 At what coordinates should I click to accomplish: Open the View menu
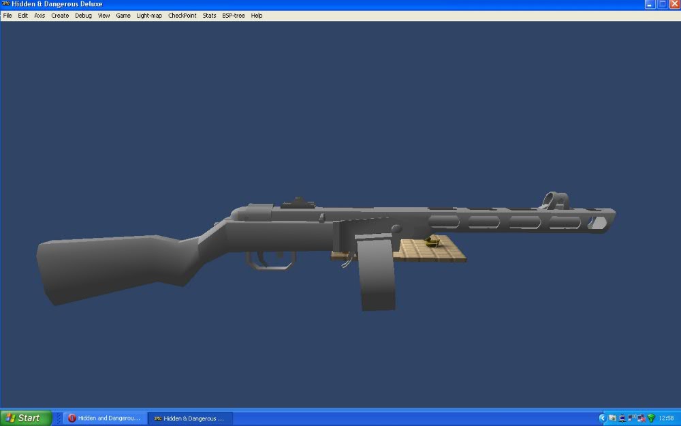(x=104, y=16)
